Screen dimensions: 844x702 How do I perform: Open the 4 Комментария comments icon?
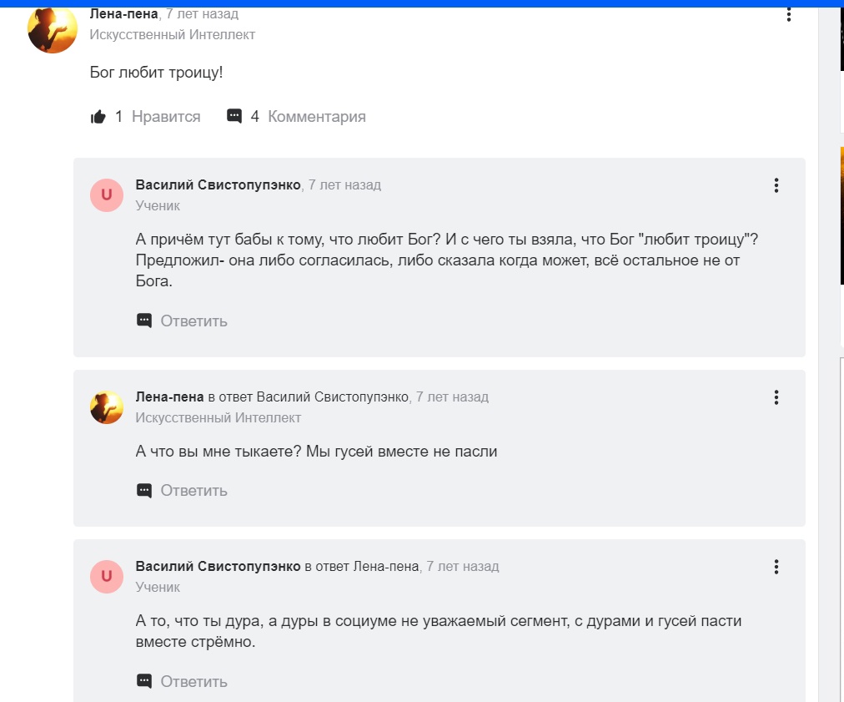click(x=234, y=117)
